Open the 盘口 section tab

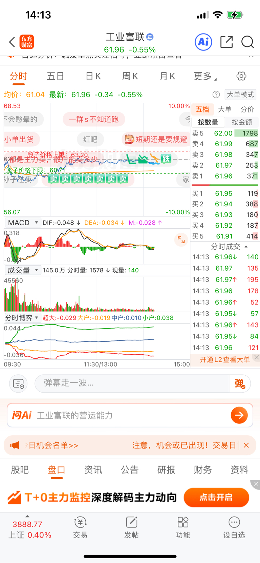click(57, 470)
